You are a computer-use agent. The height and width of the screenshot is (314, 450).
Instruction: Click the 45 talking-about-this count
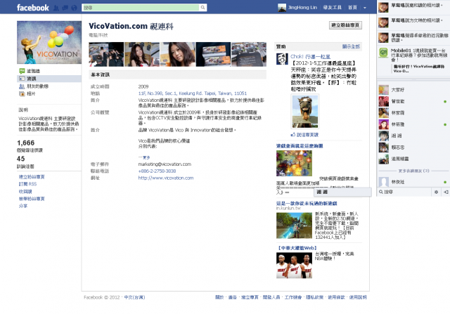pyautogui.click(x=20, y=159)
